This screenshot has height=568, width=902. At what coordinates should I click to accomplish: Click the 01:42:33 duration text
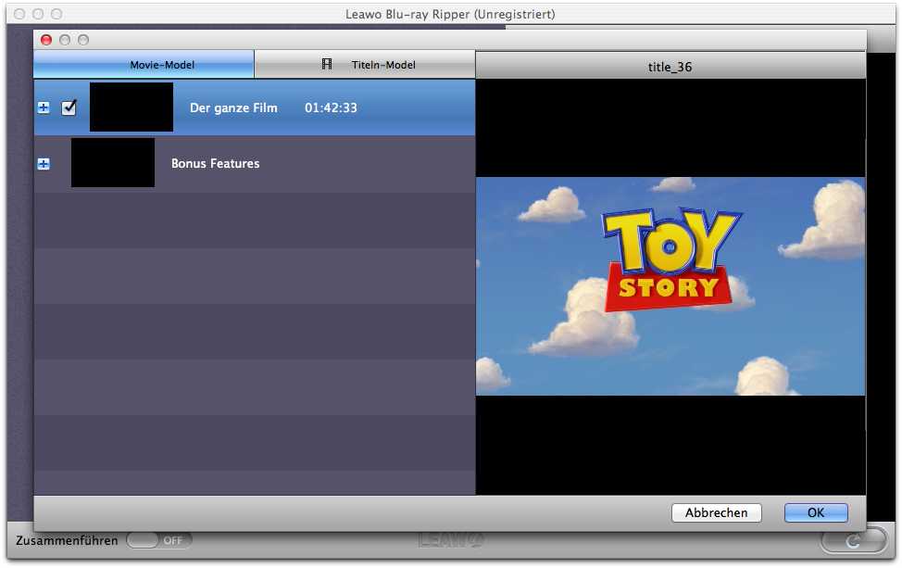331,107
